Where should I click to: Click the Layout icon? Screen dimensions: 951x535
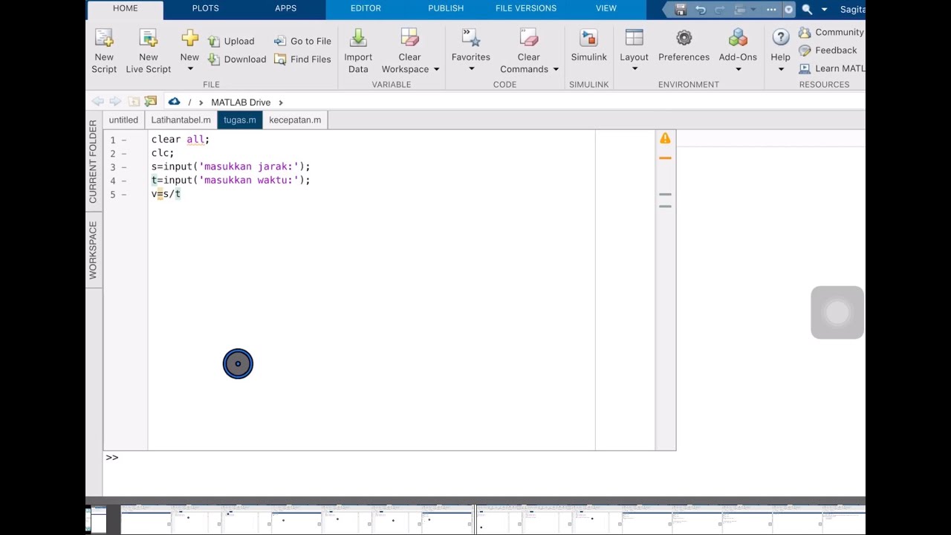(634, 39)
